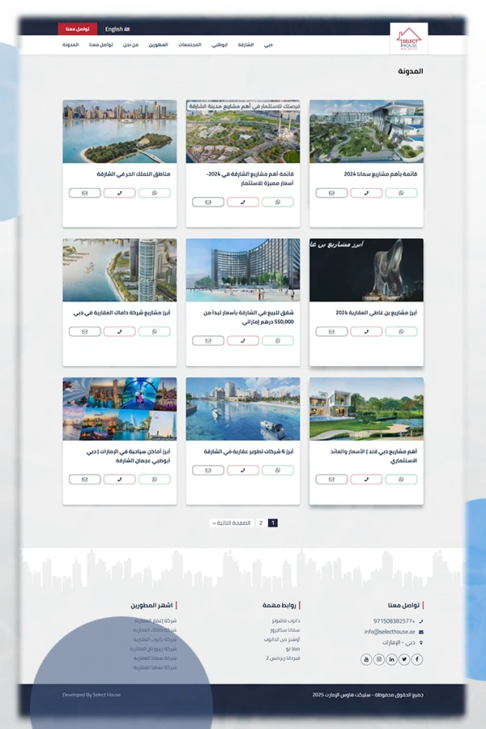Open the الشارقة navigation menu item
The image size is (486, 729).
pyautogui.click(x=245, y=45)
